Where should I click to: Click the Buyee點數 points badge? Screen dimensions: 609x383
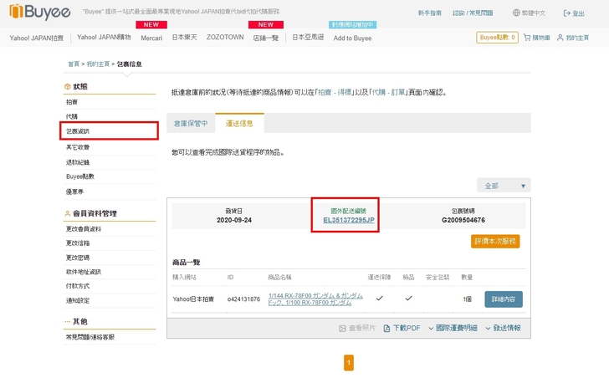point(498,38)
